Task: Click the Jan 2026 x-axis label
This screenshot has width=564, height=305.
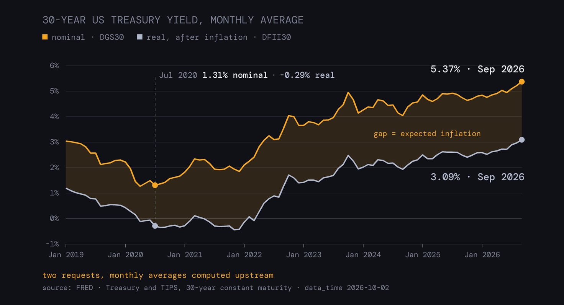Action: [482, 254]
